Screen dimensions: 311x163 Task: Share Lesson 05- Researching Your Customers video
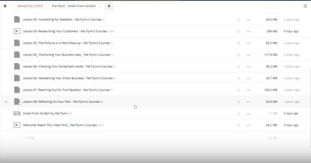pyautogui.click(x=238, y=31)
